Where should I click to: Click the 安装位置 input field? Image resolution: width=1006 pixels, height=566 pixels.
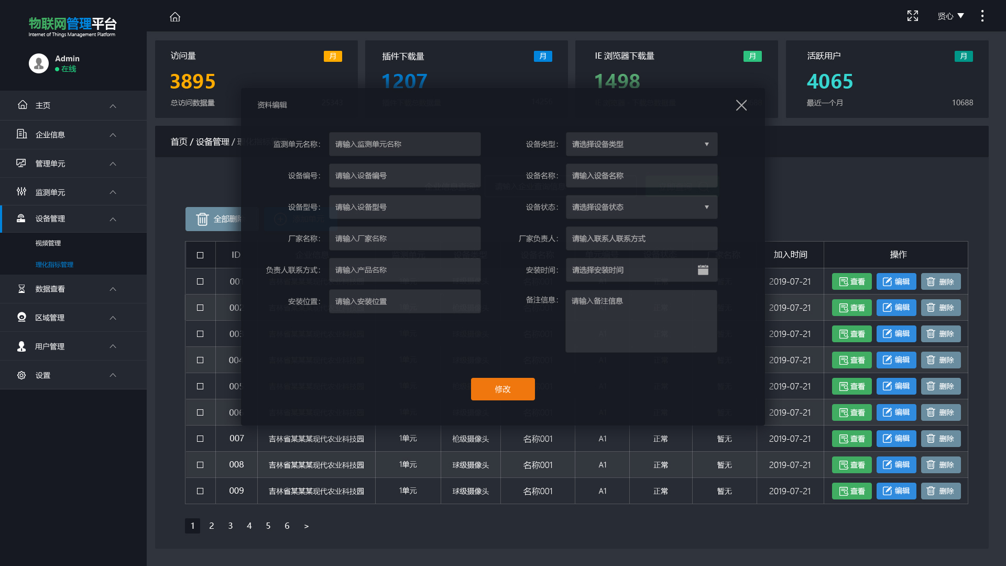click(x=404, y=301)
